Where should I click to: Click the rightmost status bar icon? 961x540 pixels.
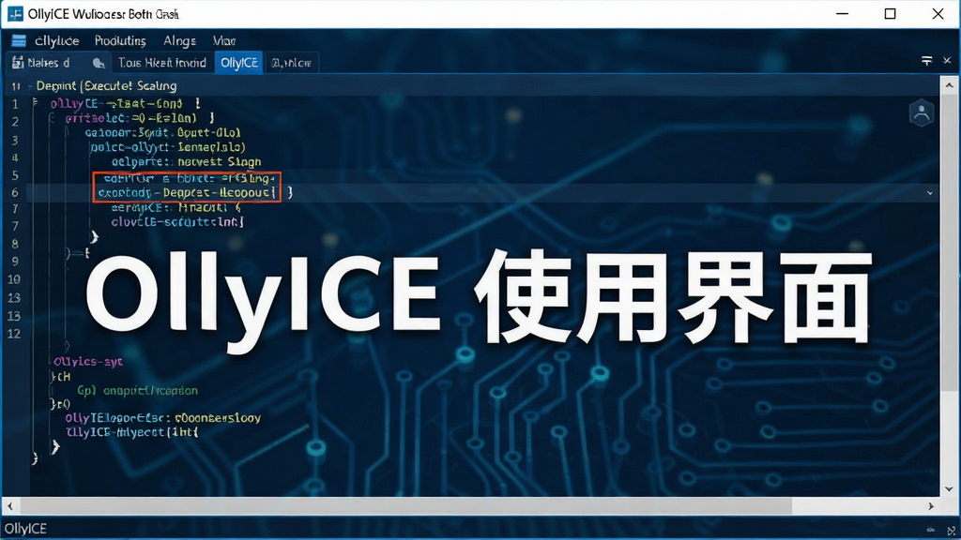click(x=951, y=531)
